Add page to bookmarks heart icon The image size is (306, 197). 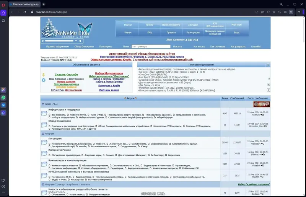280,12
